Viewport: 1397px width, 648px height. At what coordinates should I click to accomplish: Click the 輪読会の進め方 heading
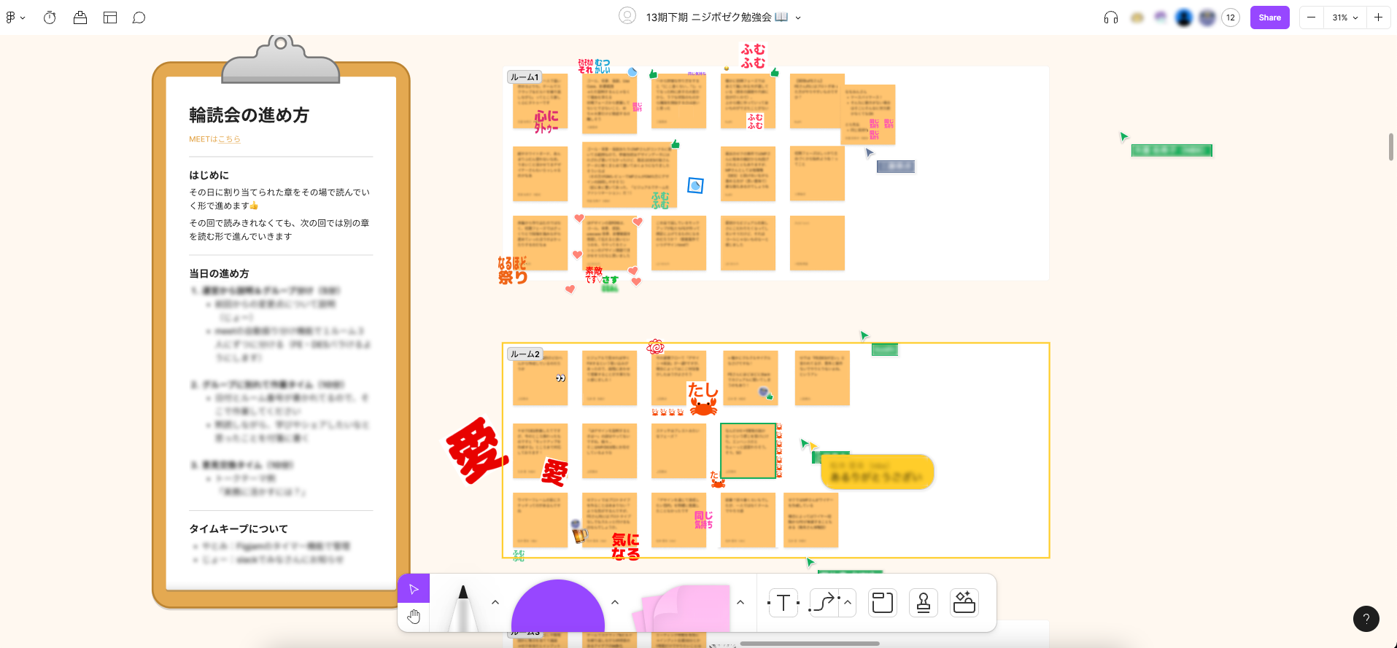click(249, 115)
